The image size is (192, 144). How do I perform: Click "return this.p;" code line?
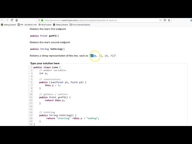pyautogui.click(x=55, y=100)
